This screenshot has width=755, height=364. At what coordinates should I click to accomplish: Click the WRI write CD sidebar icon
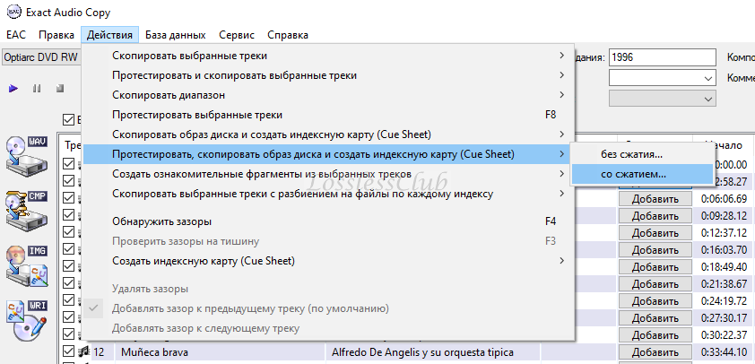click(x=27, y=320)
